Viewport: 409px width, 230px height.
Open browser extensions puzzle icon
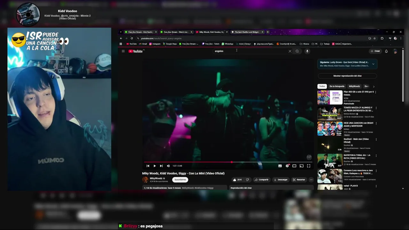tap(382, 38)
